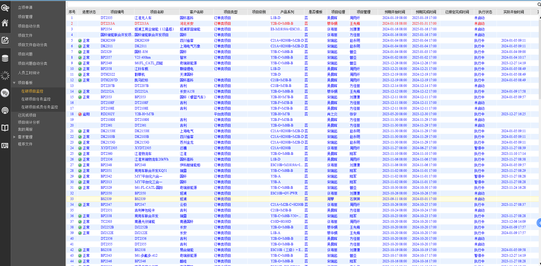
Task: Open 项目统计分析 in the sidebar
Action: [x=29, y=122]
